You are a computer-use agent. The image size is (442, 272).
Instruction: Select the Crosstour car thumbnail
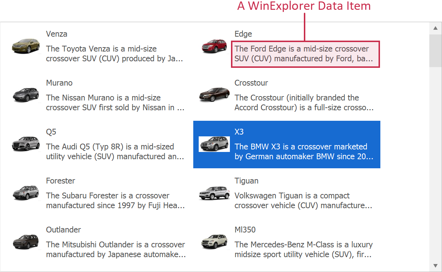[214, 95]
